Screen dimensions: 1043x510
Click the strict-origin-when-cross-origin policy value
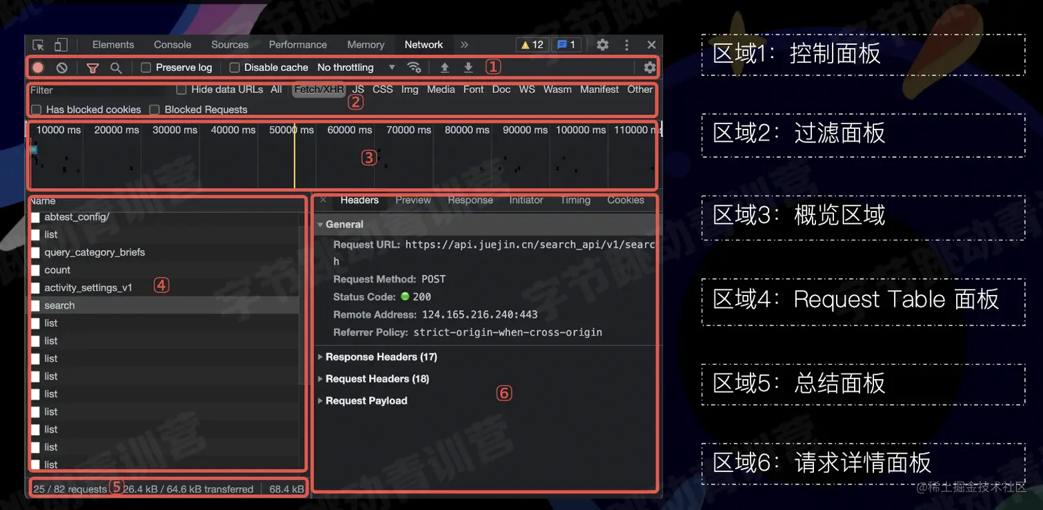(x=508, y=332)
